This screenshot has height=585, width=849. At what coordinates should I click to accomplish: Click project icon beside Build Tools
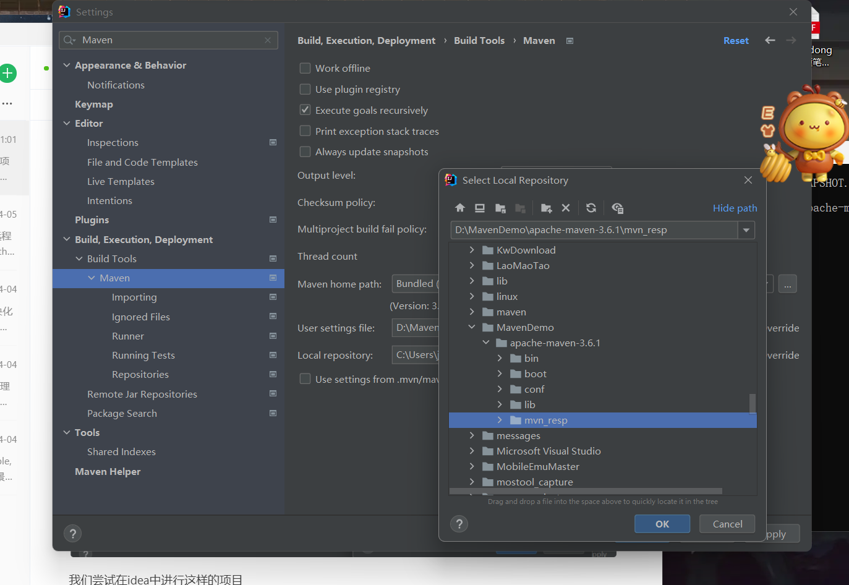(273, 258)
